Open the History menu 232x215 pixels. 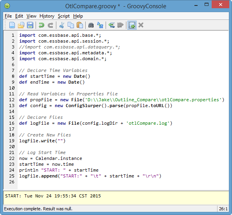[x=47, y=16]
